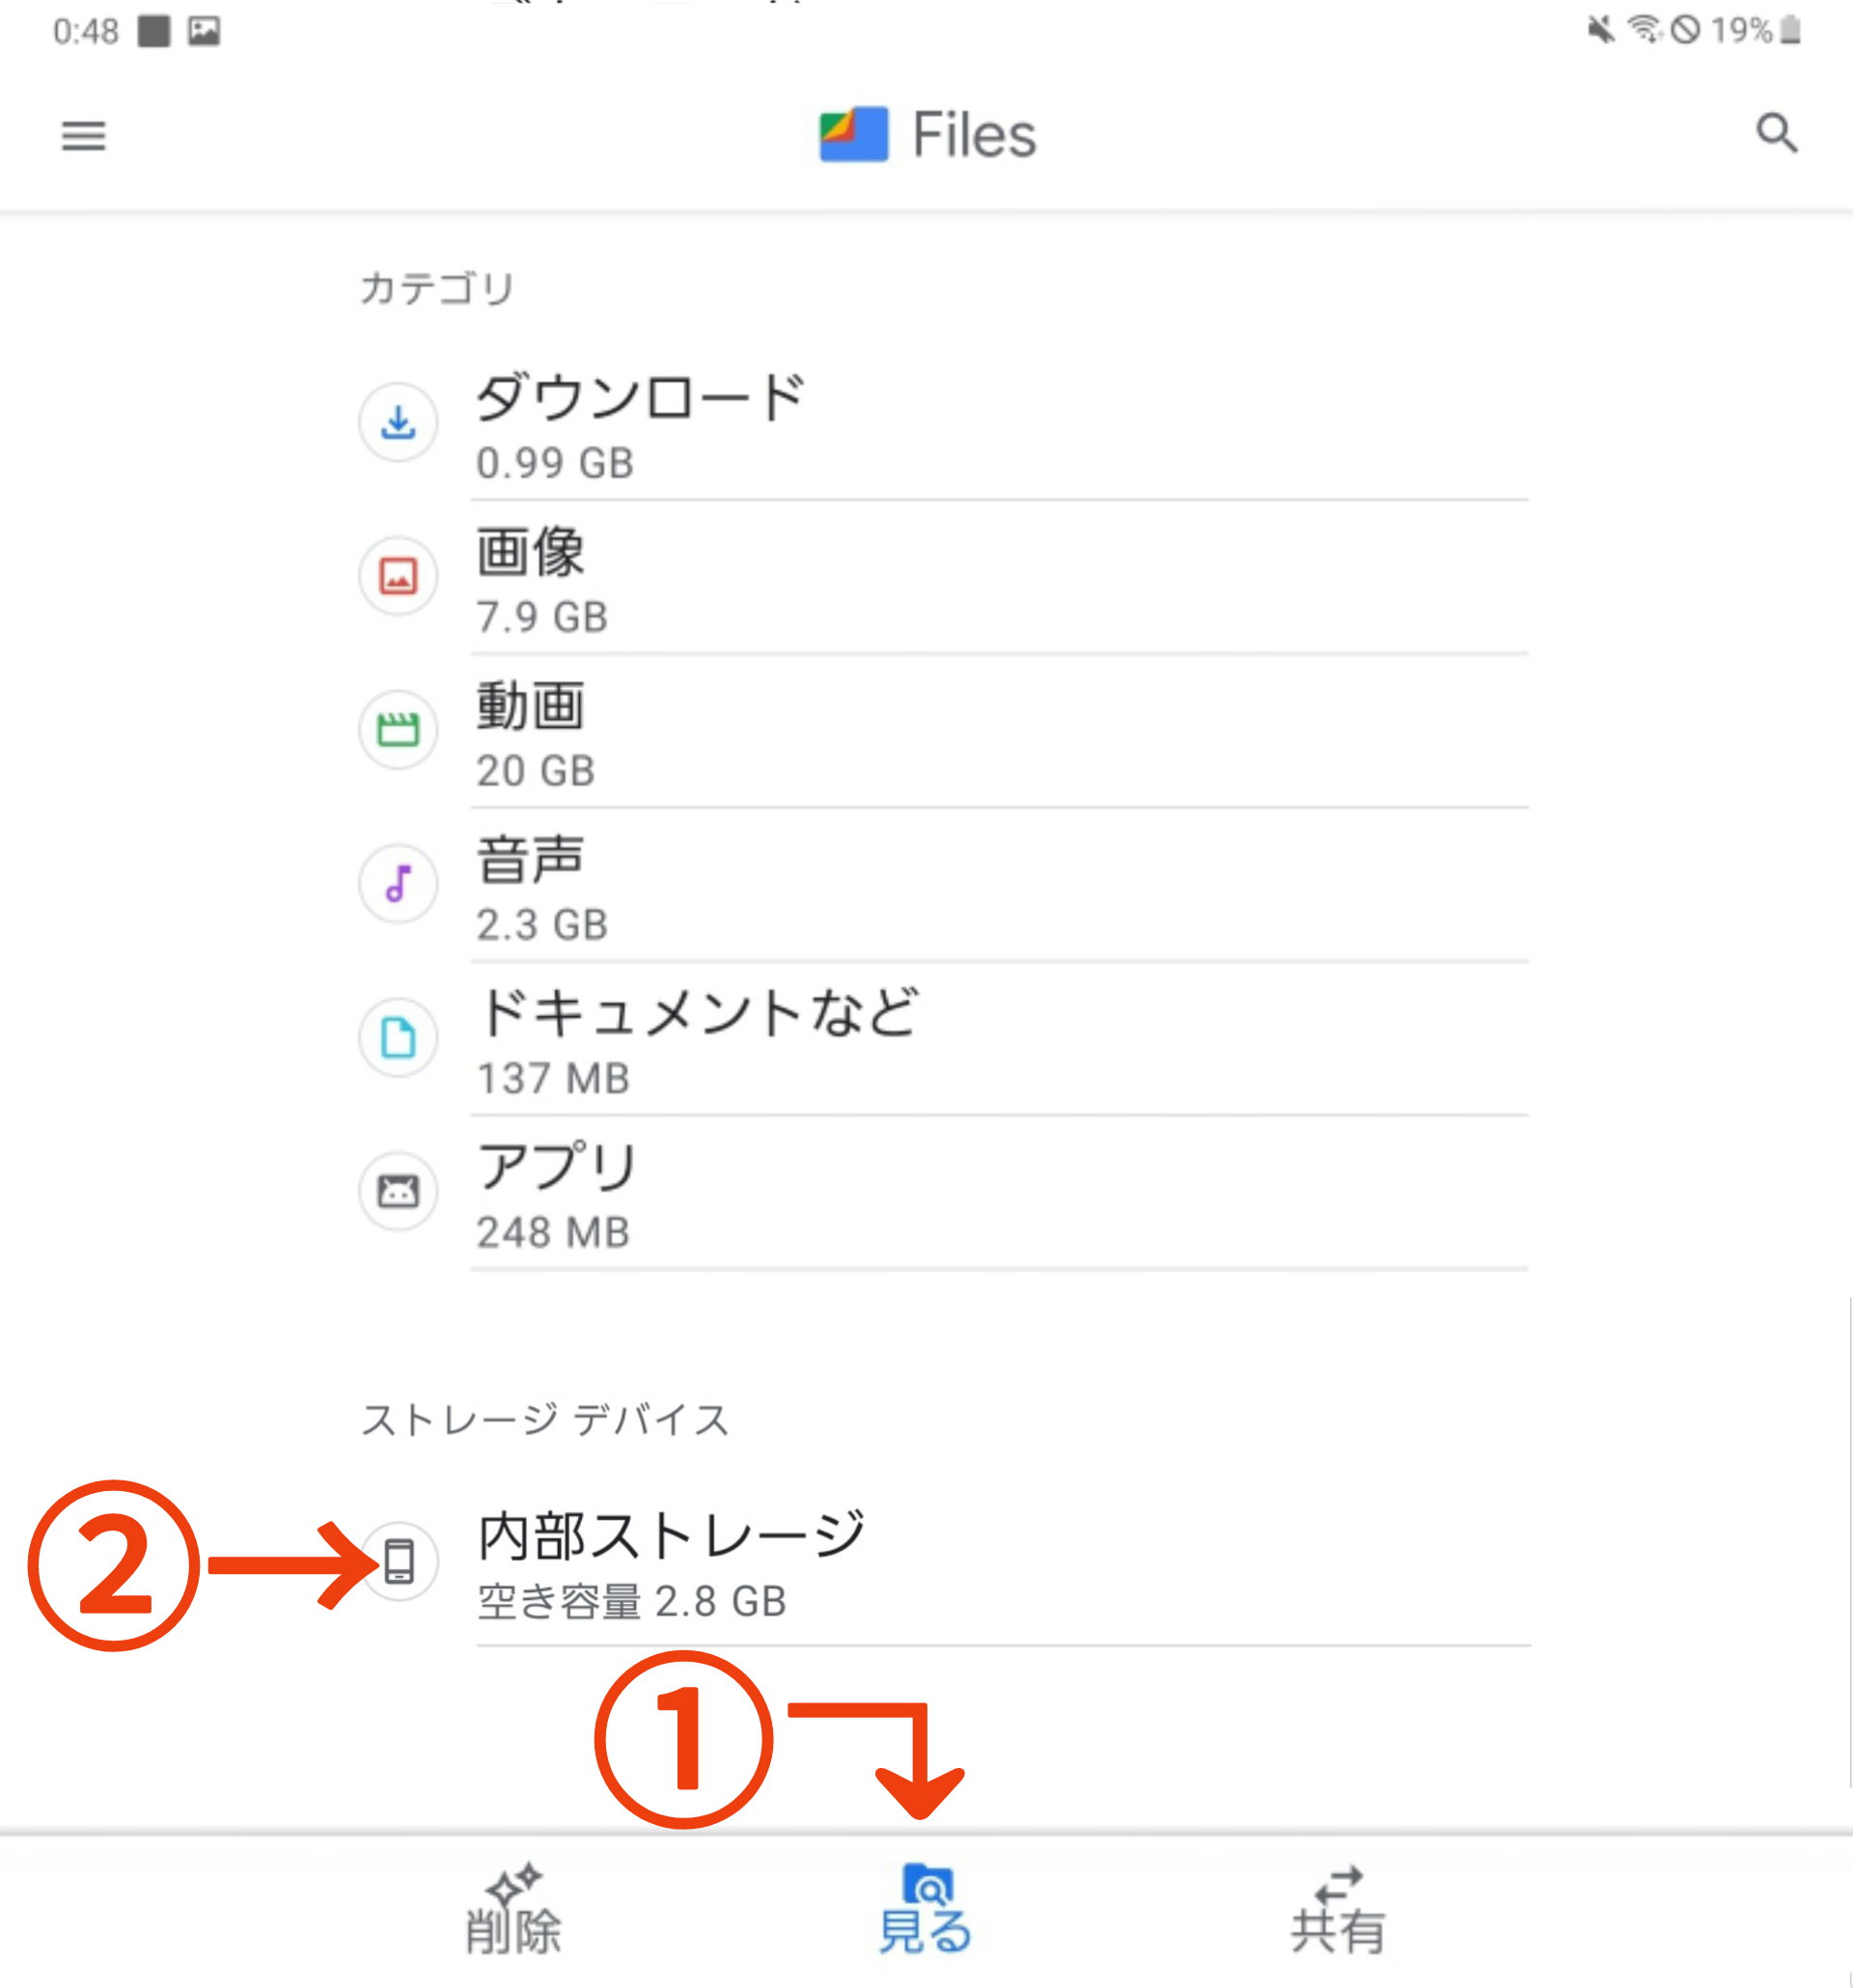Switch to the 見る browse tab

tap(926, 1909)
